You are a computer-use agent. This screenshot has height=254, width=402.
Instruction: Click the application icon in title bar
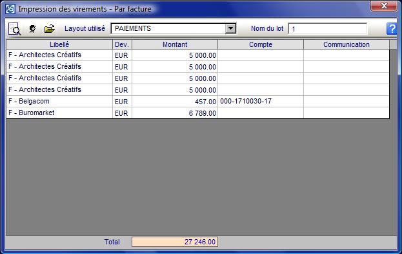pyautogui.click(x=10, y=9)
